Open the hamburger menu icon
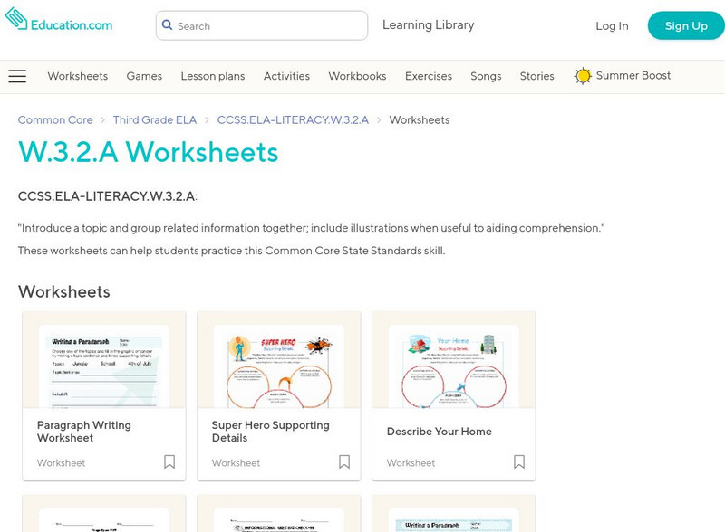This screenshot has width=725, height=532. click(x=17, y=76)
